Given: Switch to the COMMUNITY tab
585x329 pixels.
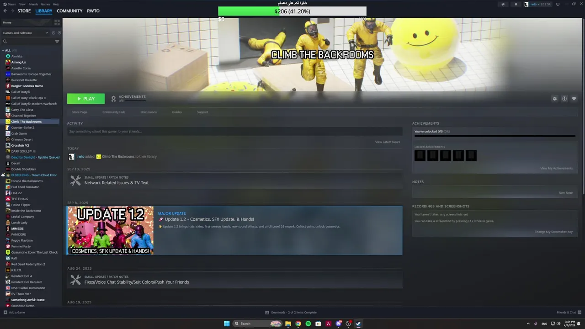Looking at the screenshot, I should pos(69,11).
